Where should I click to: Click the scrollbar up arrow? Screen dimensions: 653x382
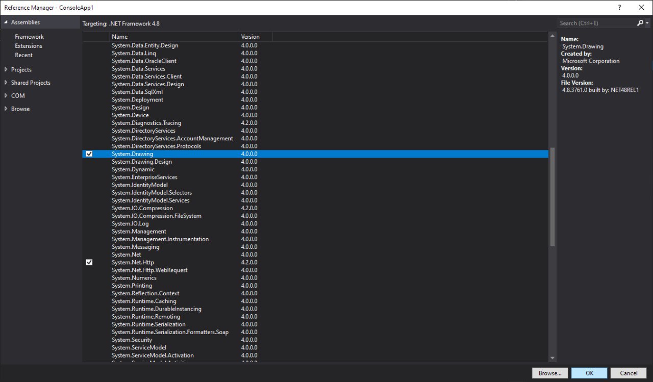[552, 36]
